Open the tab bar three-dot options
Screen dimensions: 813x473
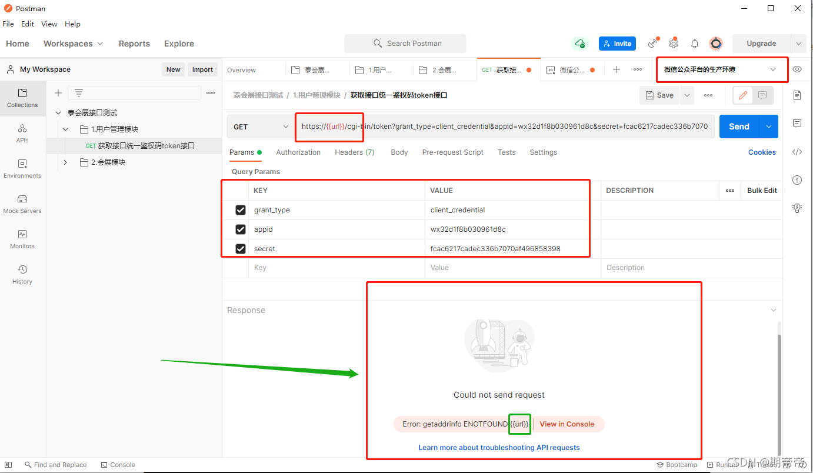tap(638, 69)
